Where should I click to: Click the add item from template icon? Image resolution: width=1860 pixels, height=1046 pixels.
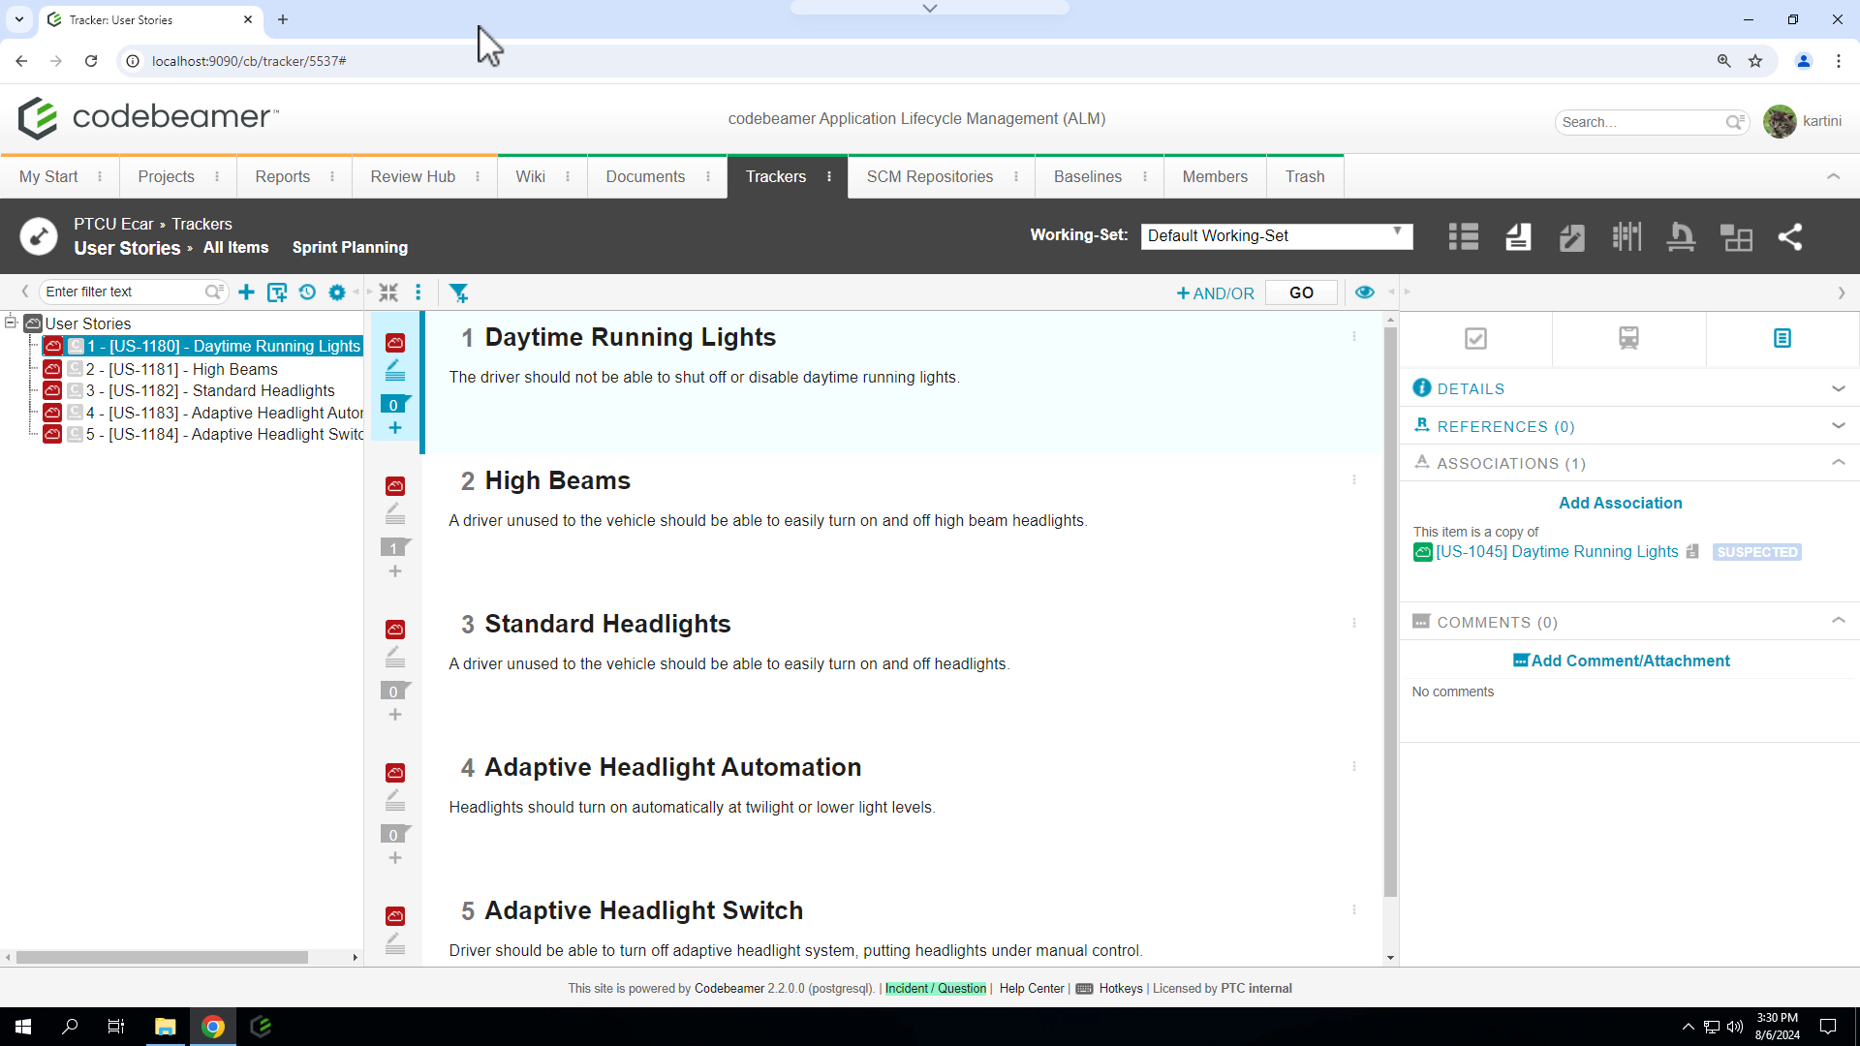point(277,292)
